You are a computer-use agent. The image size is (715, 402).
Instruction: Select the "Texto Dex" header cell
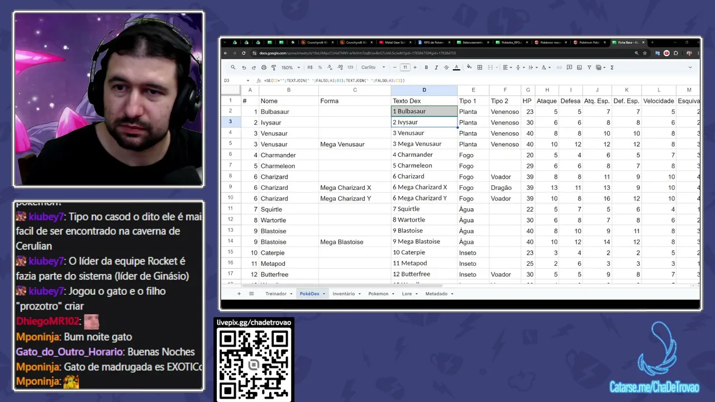(424, 101)
